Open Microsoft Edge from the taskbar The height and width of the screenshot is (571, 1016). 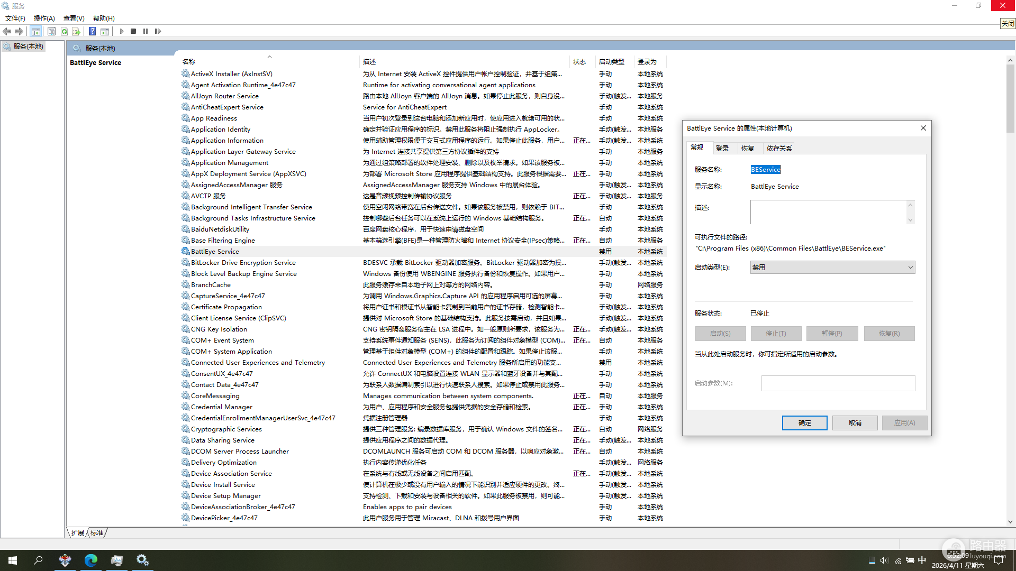tap(91, 560)
